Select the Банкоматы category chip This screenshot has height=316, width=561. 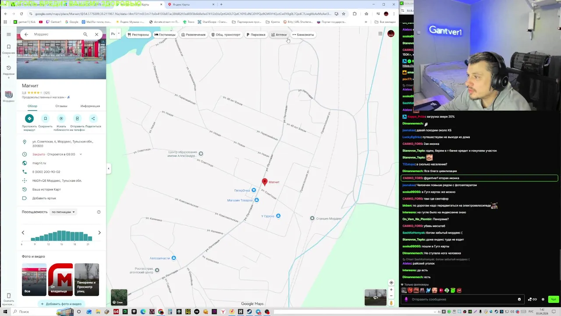click(303, 35)
